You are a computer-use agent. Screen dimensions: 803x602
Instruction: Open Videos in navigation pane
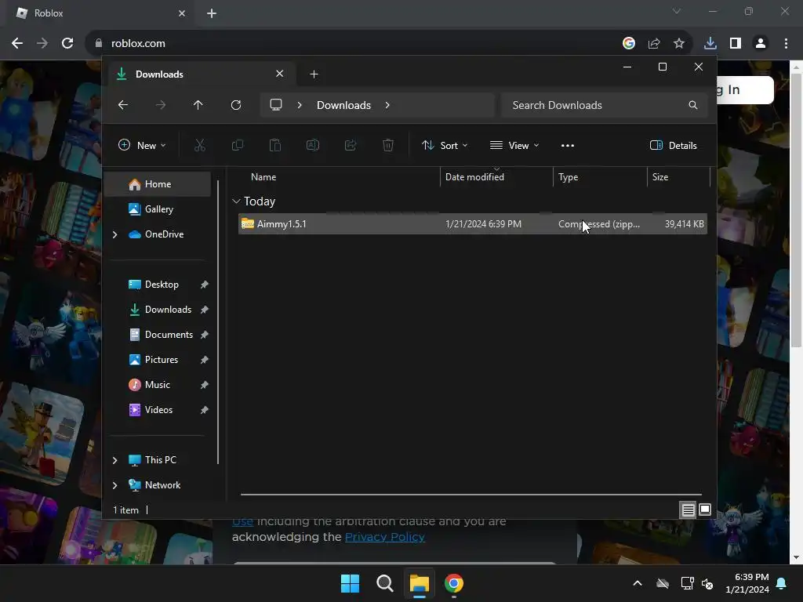pos(157,410)
